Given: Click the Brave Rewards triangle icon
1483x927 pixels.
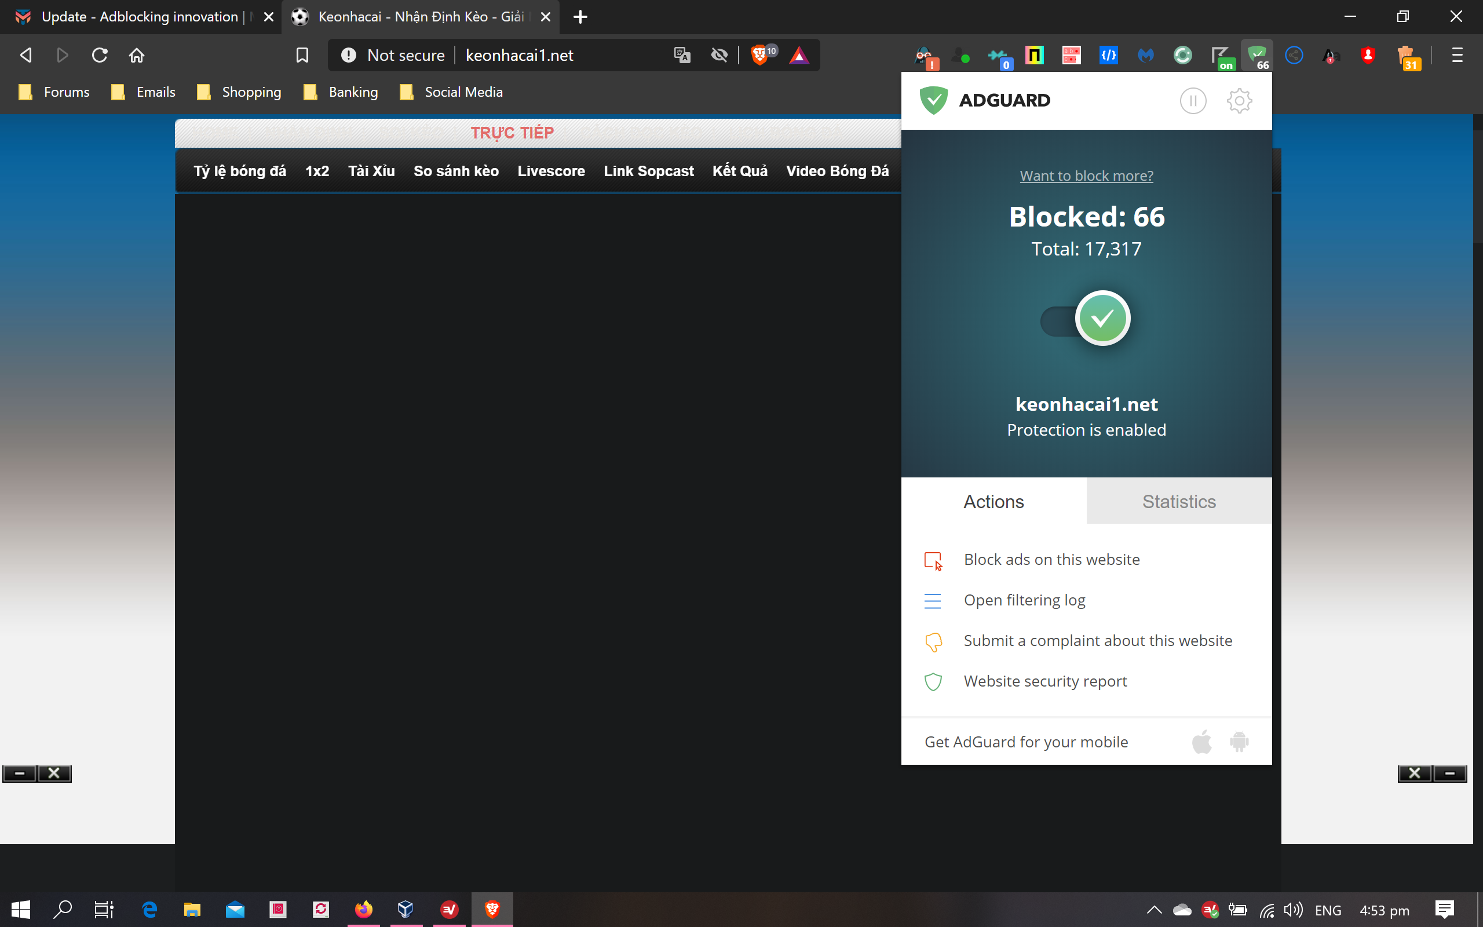Looking at the screenshot, I should pyautogui.click(x=798, y=55).
